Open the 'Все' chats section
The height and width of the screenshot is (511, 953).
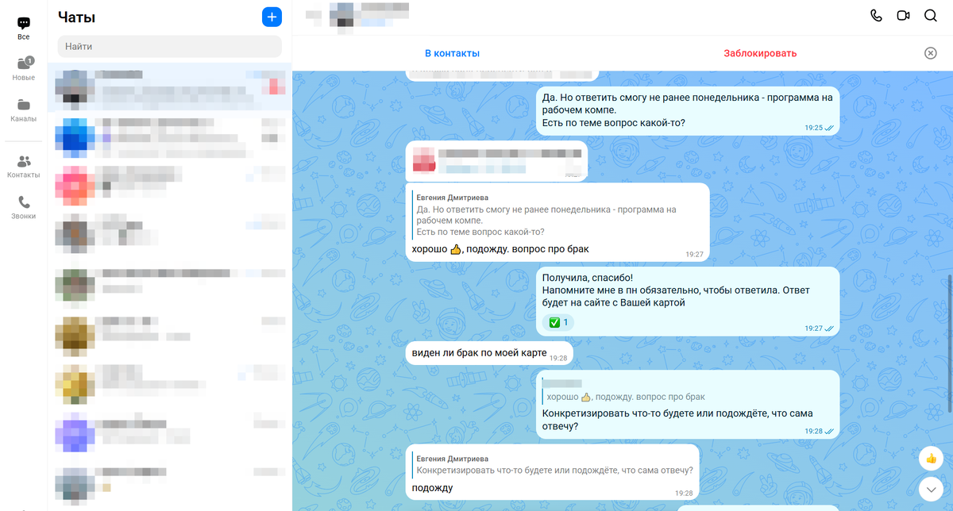point(24,29)
